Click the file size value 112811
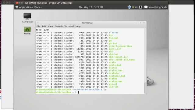Screen dimensions: 195x110 [x=80, y=49]
